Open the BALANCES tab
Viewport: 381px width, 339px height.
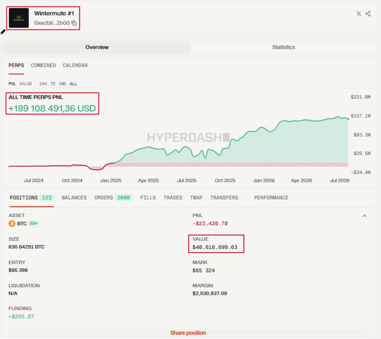coord(74,198)
